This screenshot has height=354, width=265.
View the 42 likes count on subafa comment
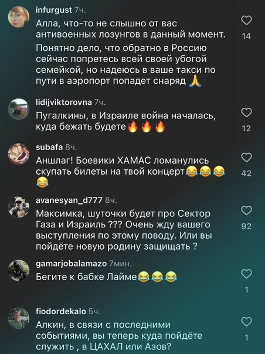point(246,173)
